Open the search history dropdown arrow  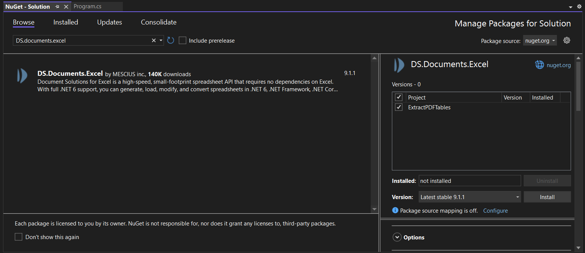point(161,40)
